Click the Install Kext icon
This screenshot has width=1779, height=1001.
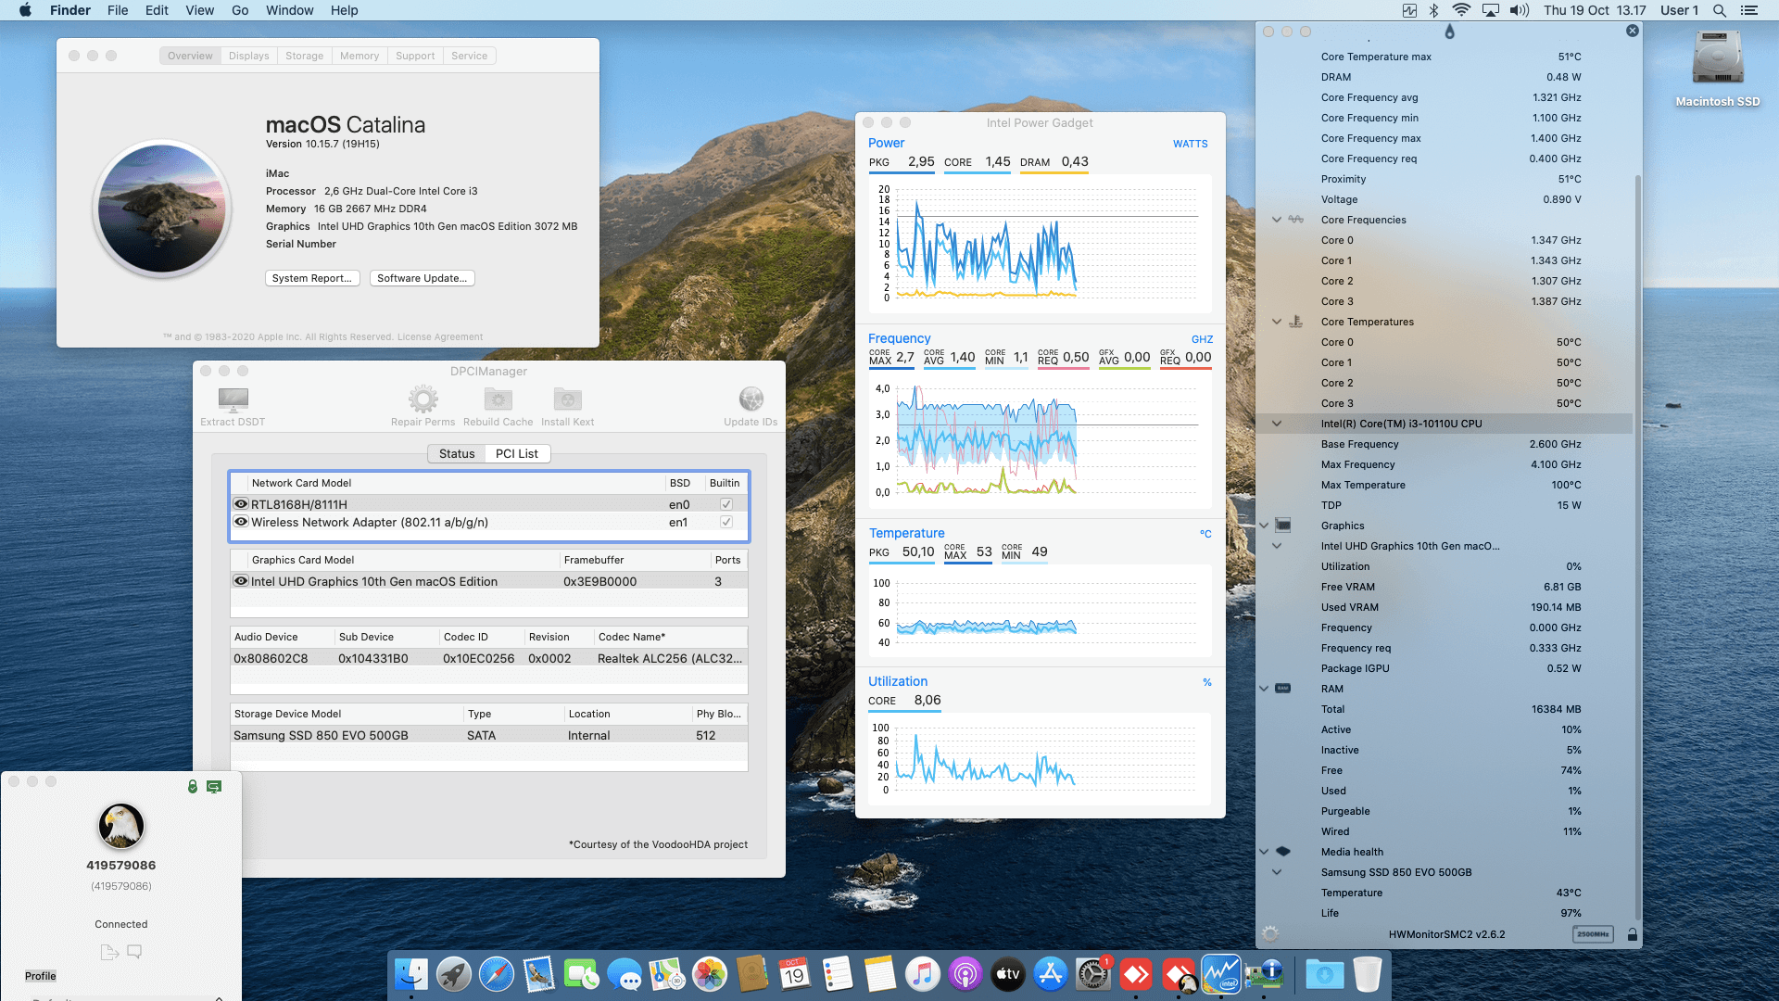pos(568,399)
